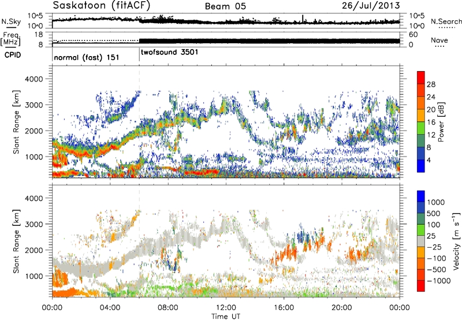Click the '08:00' time tick label
Image resolution: width=462 pixels, height=320 pixels.
click(167, 308)
